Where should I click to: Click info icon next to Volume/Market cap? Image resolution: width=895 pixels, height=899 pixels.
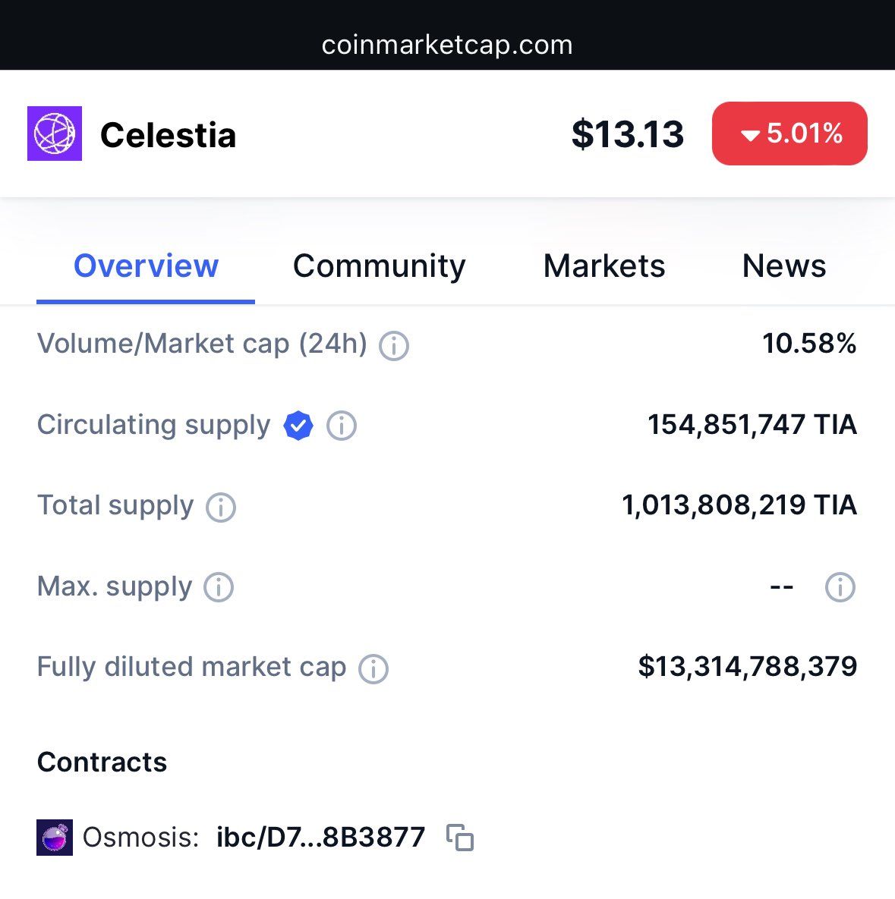coord(394,346)
